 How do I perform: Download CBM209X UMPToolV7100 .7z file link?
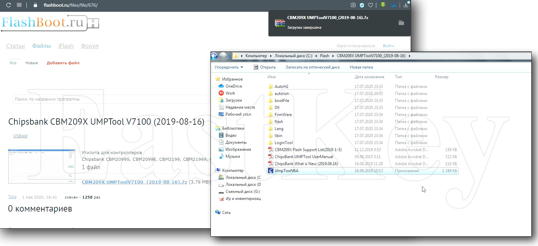click(x=134, y=182)
